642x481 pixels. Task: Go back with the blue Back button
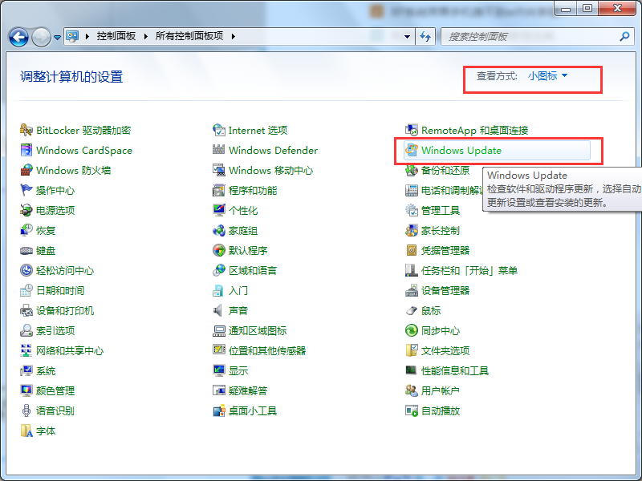[x=18, y=37]
